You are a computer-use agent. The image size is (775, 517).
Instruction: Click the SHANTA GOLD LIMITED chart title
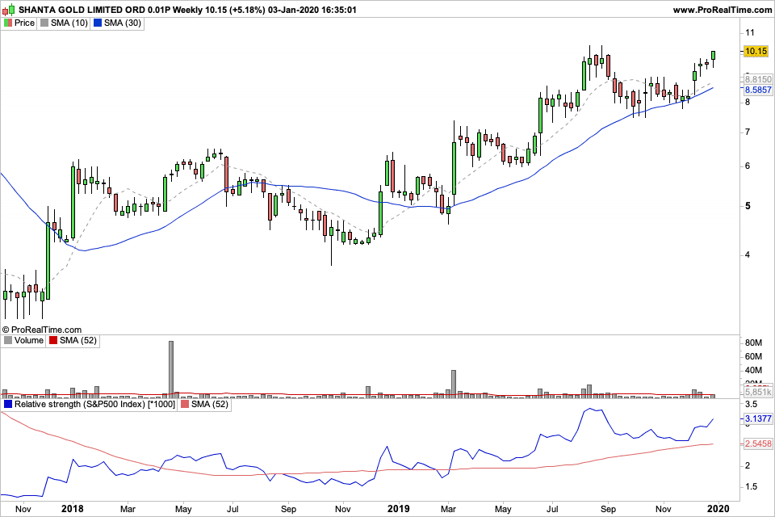(x=187, y=10)
